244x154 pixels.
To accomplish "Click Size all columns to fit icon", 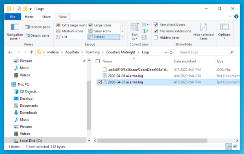I will click(144, 37).
